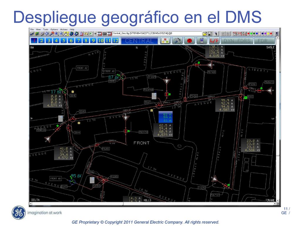Open the Options menu

[x=54, y=29]
